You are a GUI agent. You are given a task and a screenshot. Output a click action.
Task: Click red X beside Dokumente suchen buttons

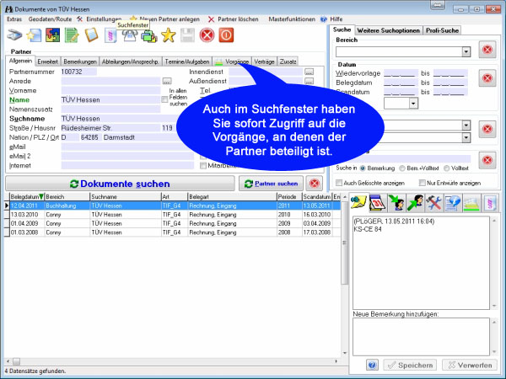point(314,184)
